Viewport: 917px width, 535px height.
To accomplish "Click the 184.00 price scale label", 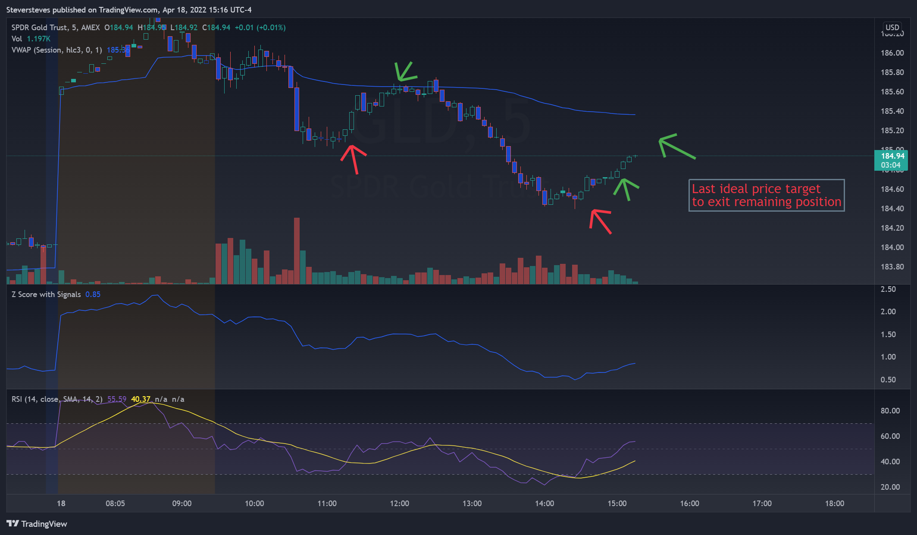I will tap(892, 247).
